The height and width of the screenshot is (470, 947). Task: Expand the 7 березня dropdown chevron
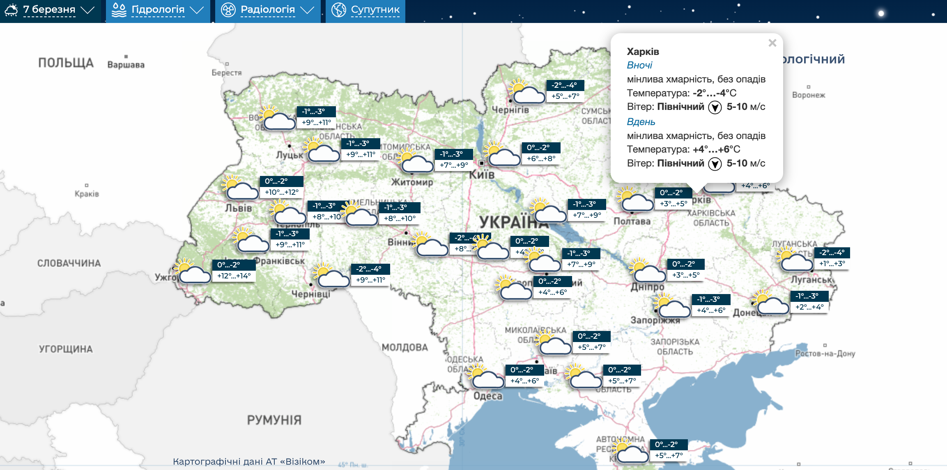pyautogui.click(x=87, y=10)
